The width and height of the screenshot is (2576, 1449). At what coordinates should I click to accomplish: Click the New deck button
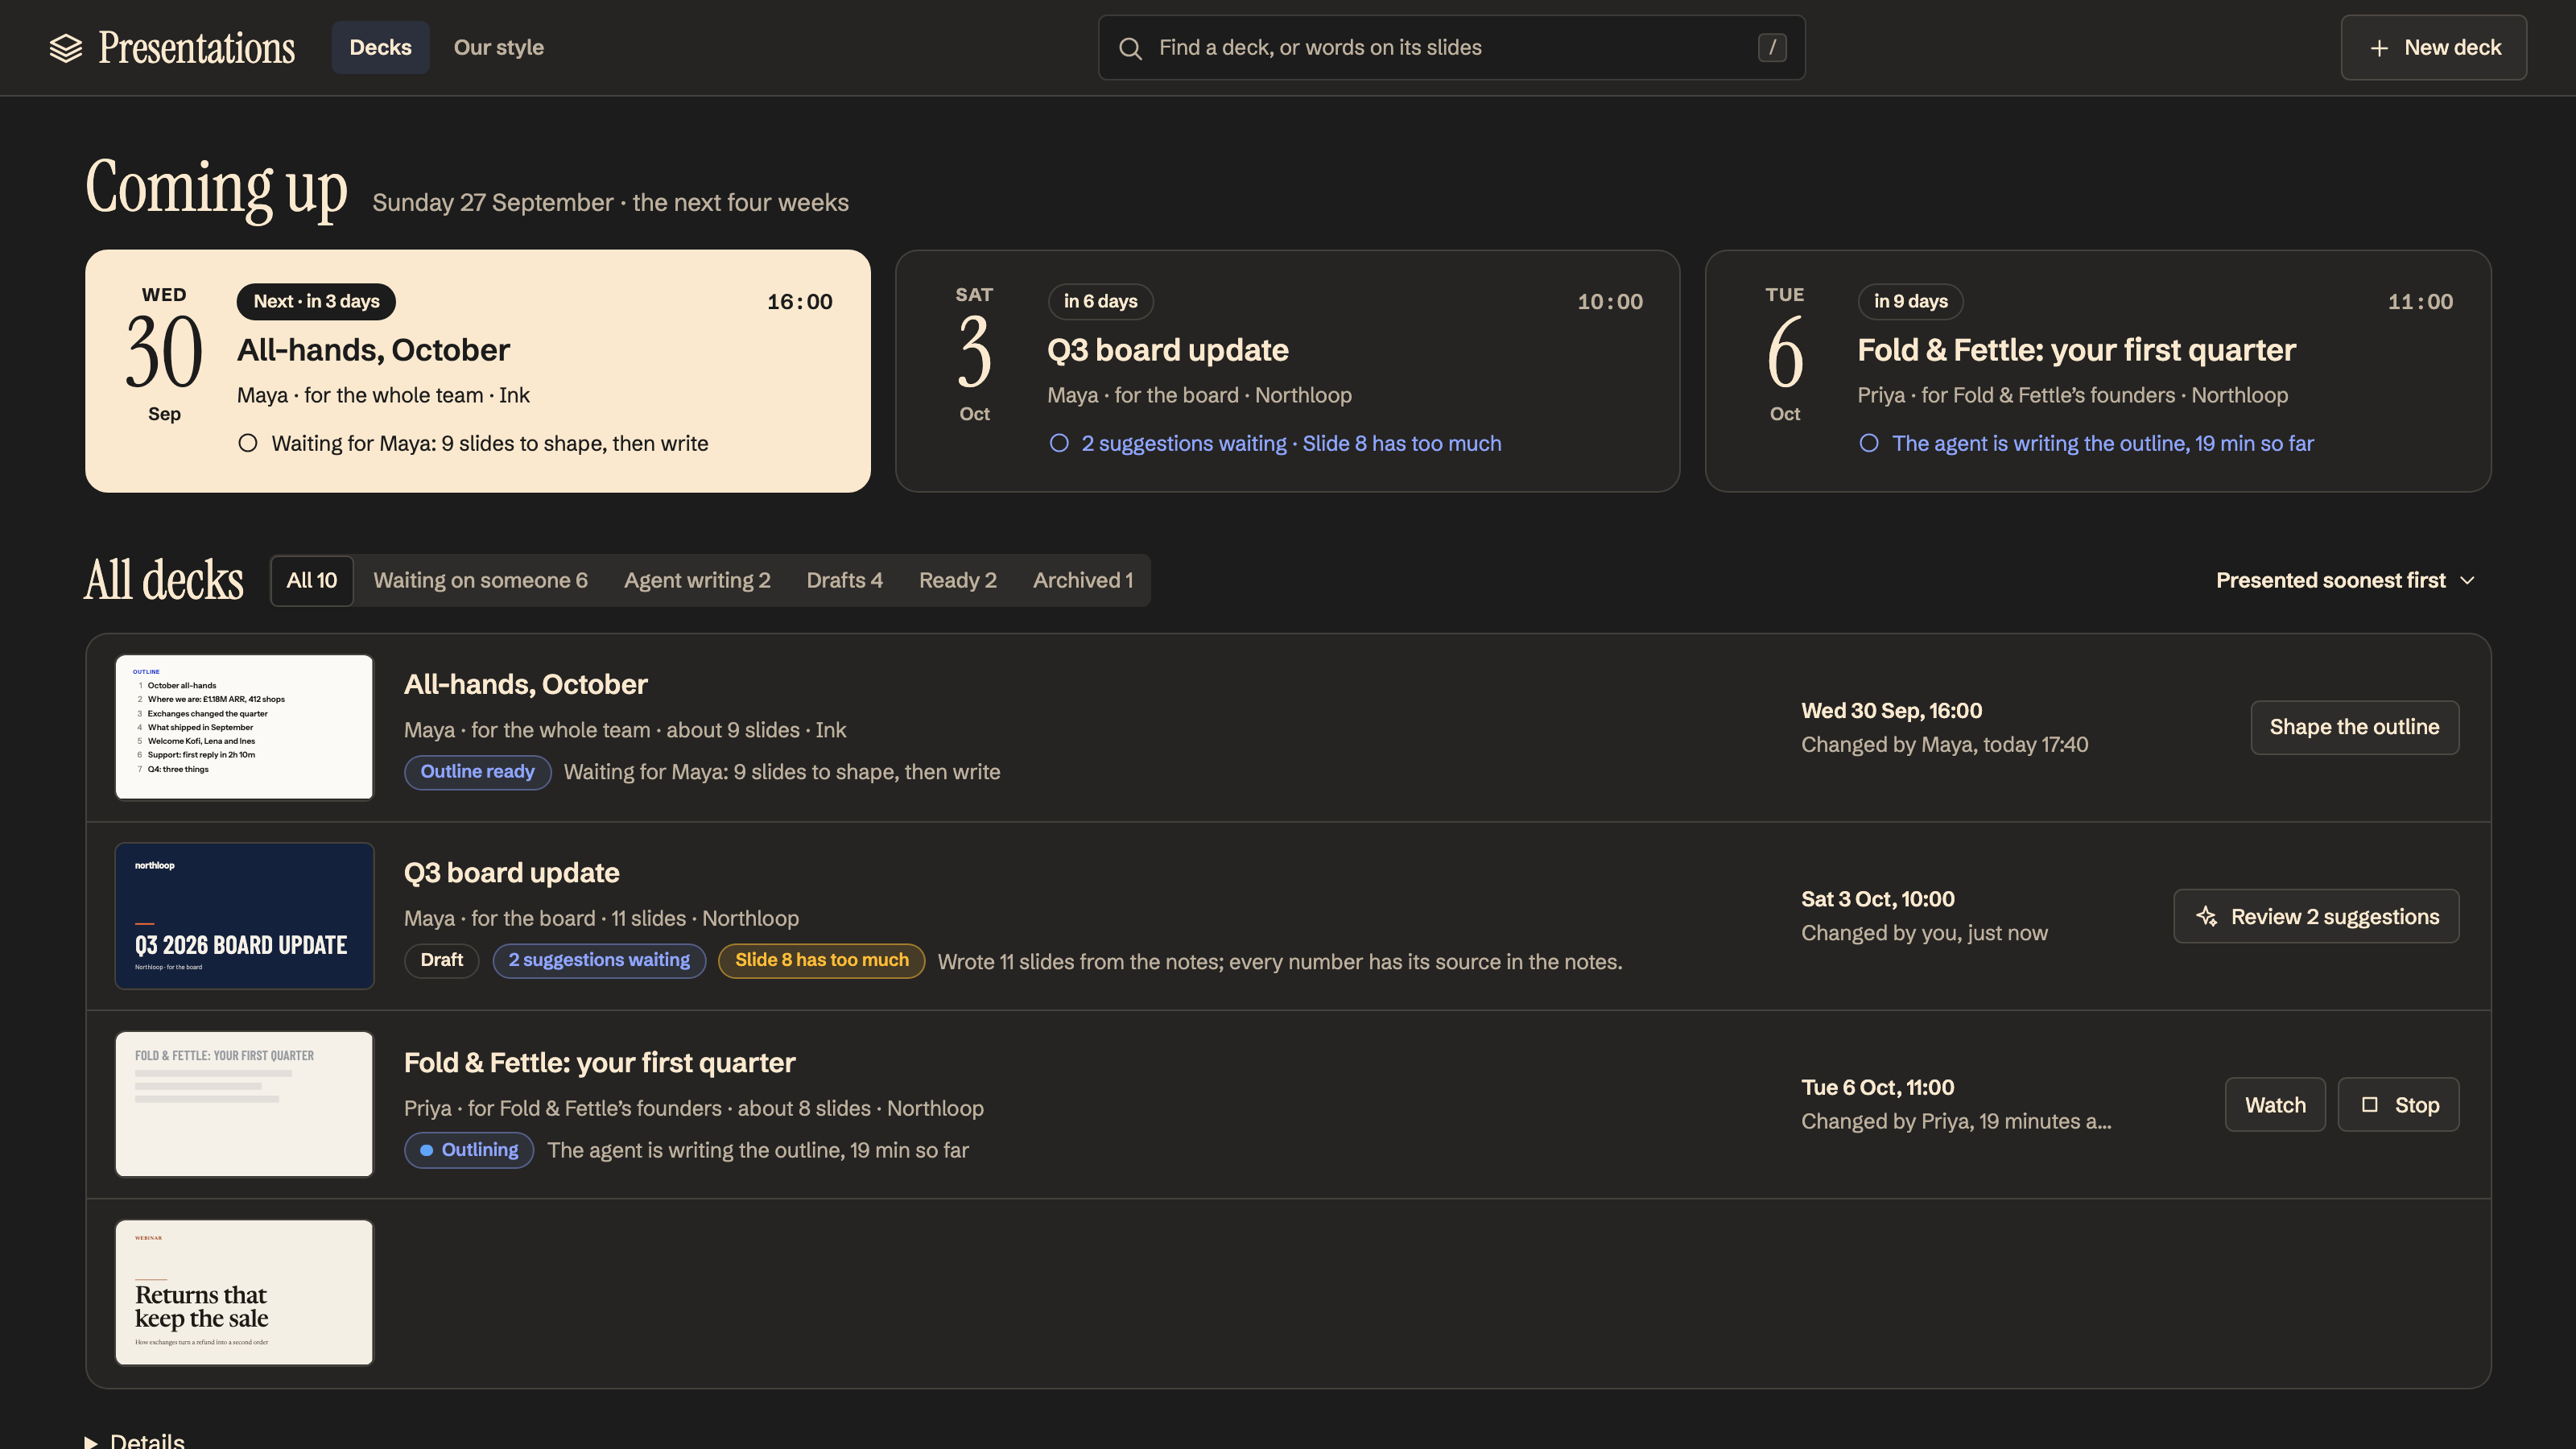(x=2433, y=48)
